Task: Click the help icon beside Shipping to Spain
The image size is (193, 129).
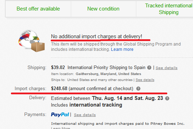Action: point(149,68)
